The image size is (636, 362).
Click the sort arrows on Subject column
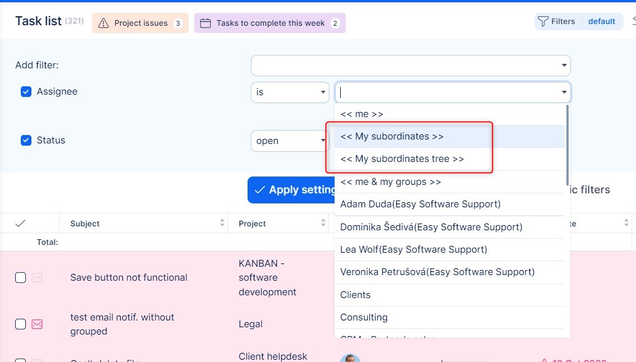(x=222, y=223)
